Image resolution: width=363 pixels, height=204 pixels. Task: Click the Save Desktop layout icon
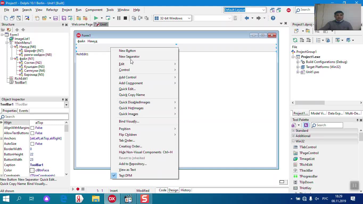coord(272,10)
